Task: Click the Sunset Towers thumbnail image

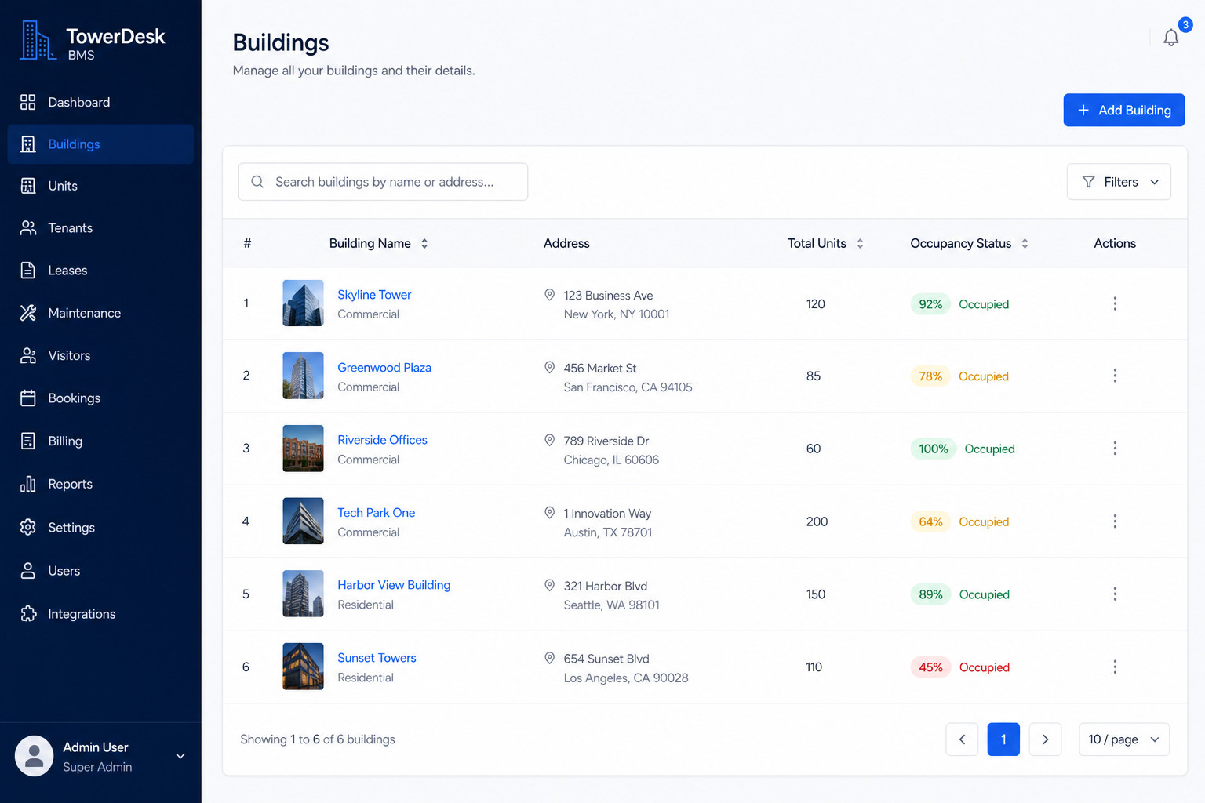Action: tap(303, 667)
